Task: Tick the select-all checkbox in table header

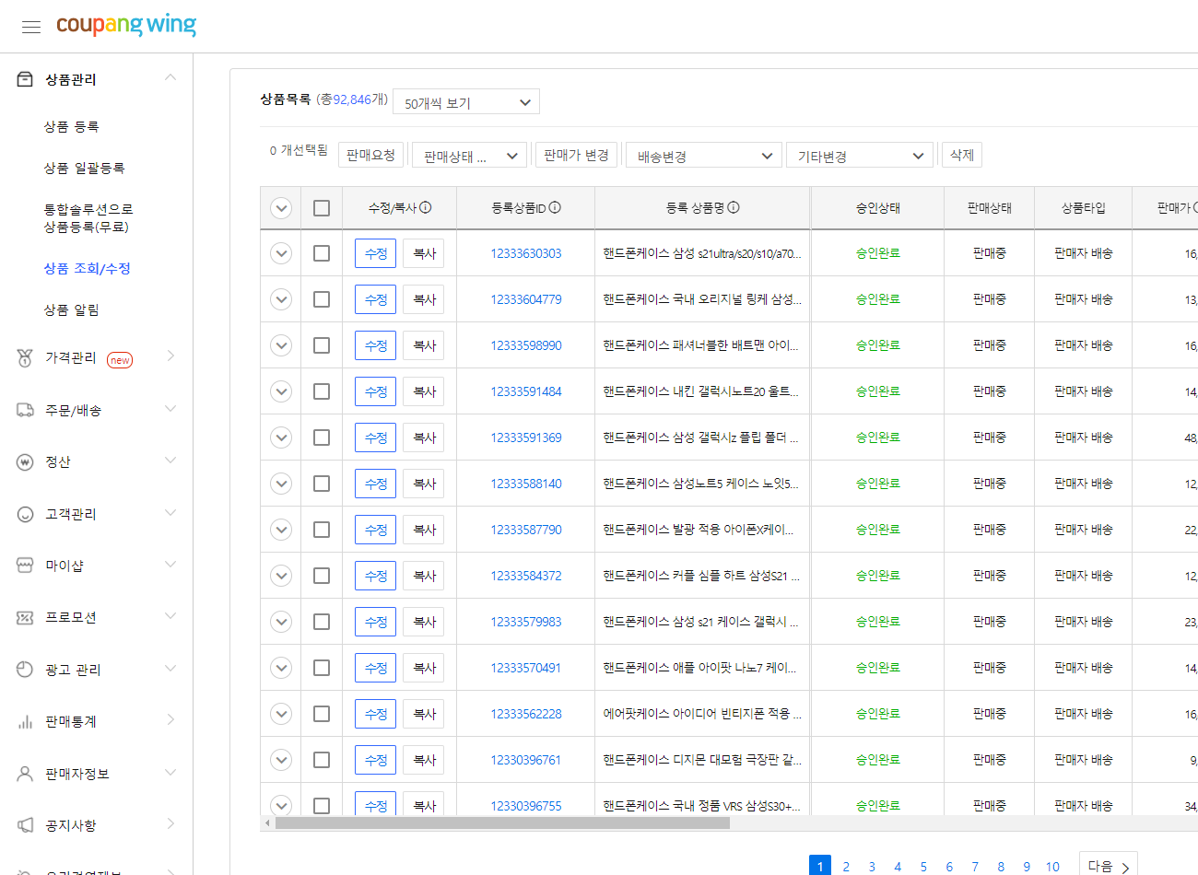Action: coord(322,208)
